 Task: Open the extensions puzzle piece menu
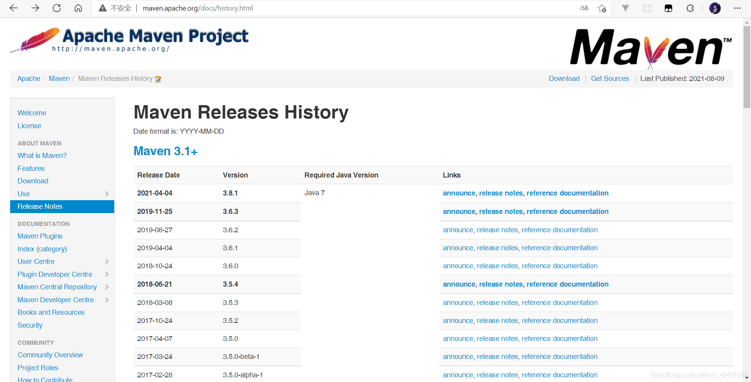click(690, 8)
